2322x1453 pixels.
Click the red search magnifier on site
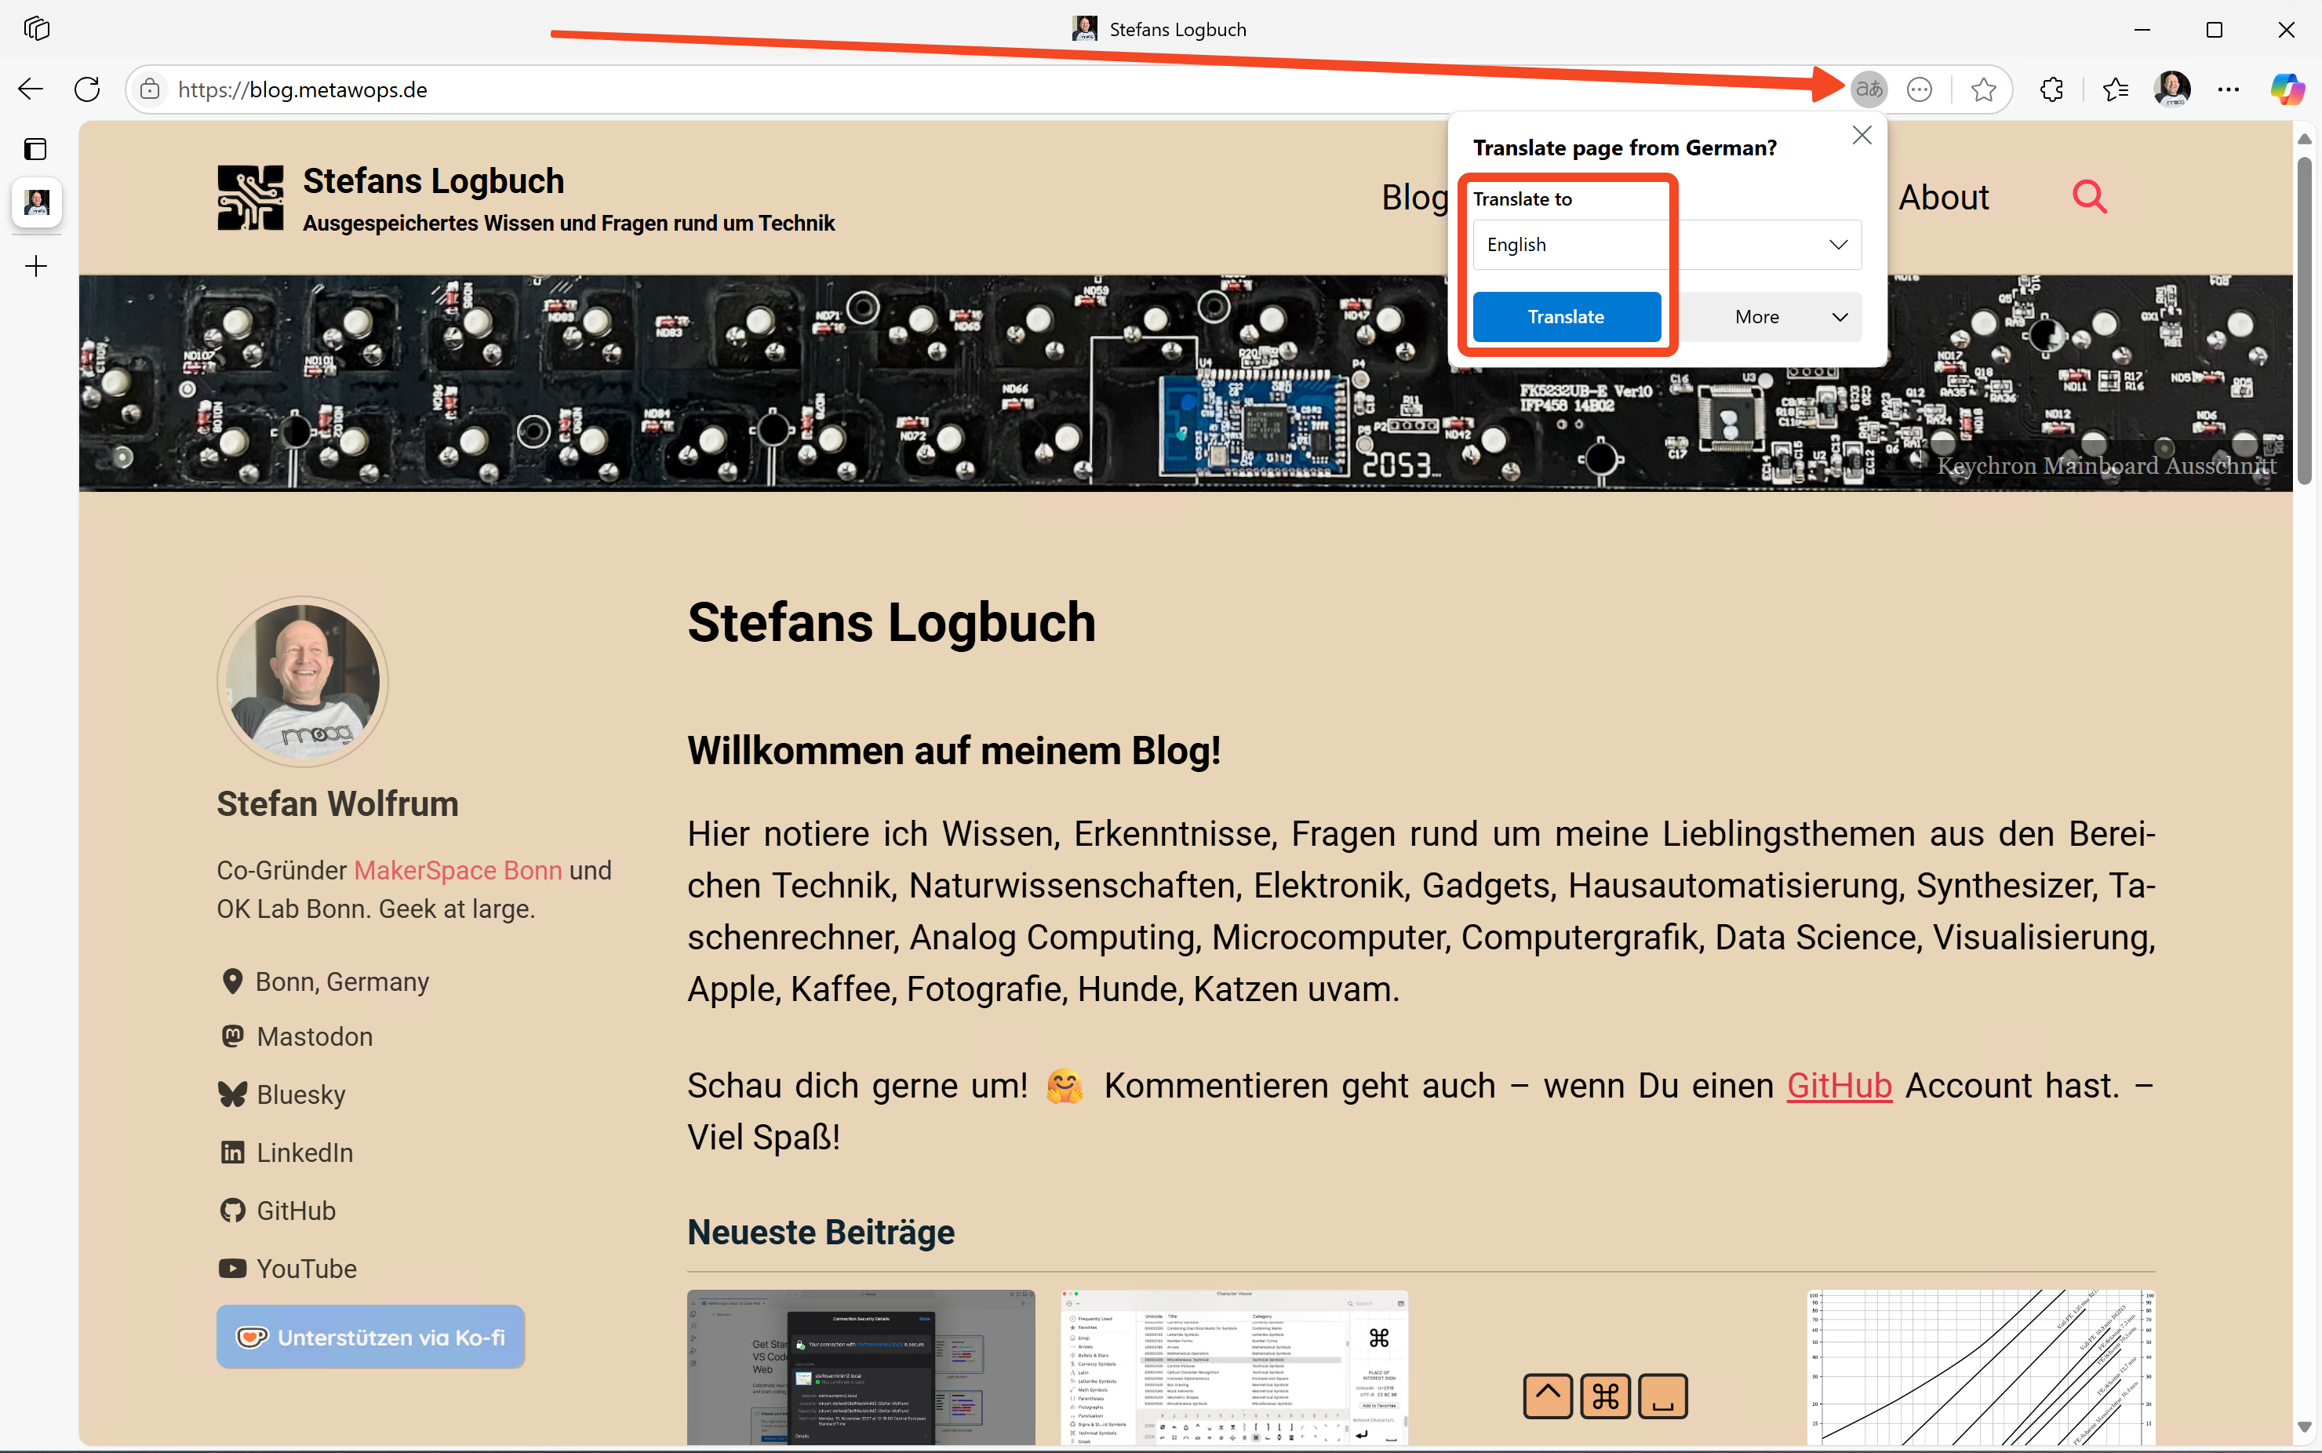coord(2090,197)
